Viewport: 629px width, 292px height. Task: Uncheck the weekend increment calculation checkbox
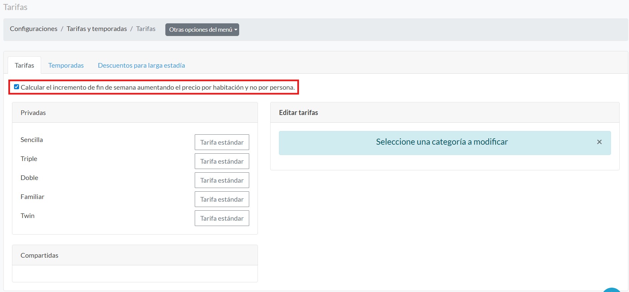(x=16, y=87)
